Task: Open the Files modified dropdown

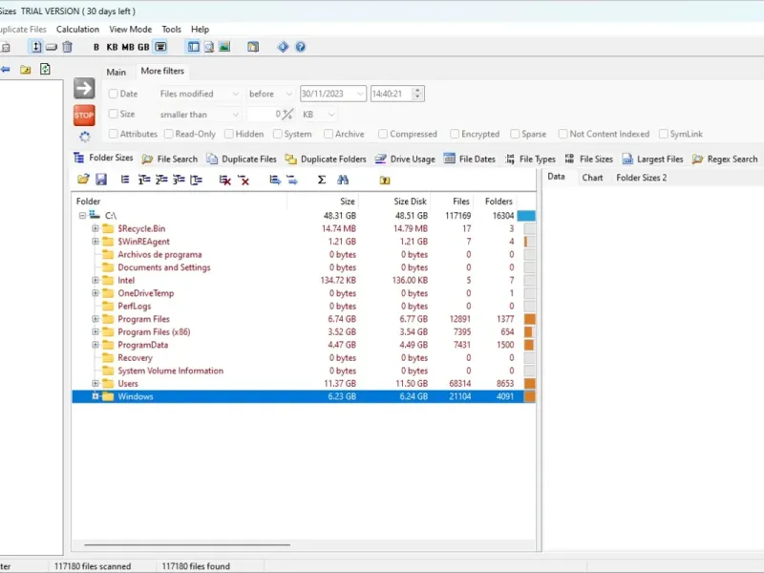Action: (199, 94)
